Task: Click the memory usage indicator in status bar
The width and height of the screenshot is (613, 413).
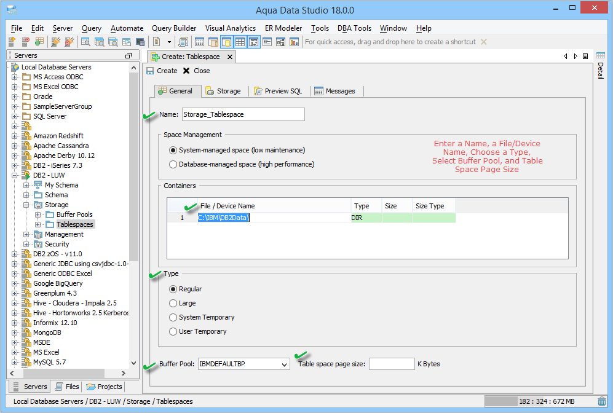Action: click(x=540, y=401)
